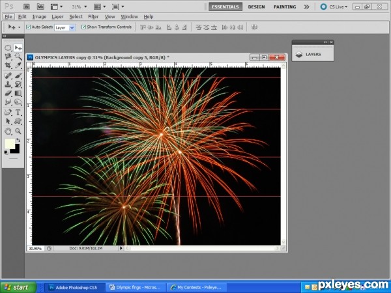This screenshot has width=391, height=293.
Task: Open the Select menu
Action: pos(76,17)
